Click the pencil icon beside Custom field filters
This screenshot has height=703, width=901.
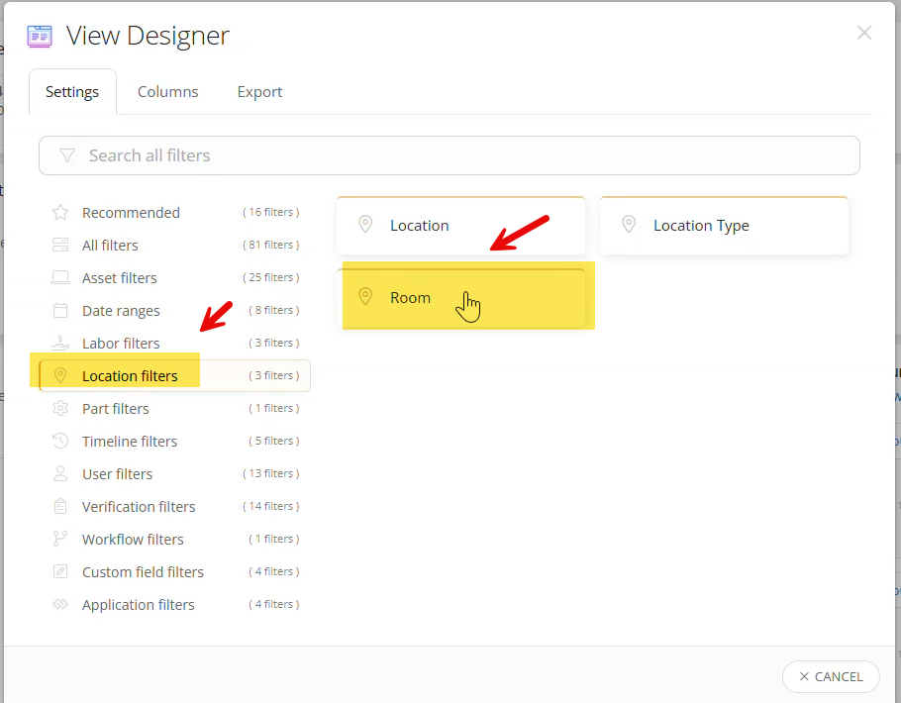pos(61,571)
